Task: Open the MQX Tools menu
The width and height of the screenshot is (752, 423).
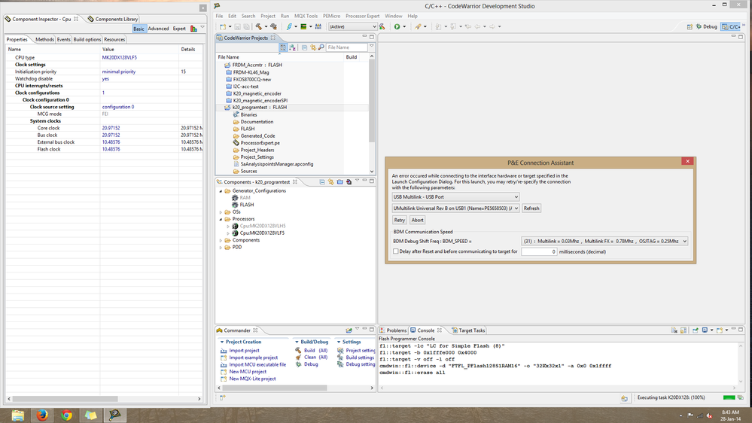Action: pyautogui.click(x=306, y=16)
